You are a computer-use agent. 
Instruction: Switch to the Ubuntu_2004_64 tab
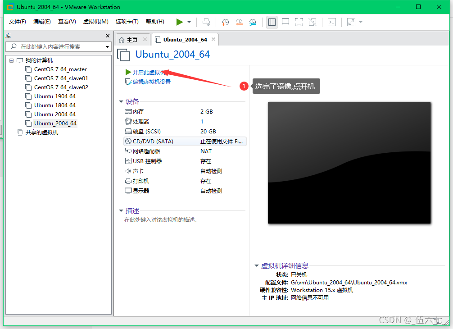coord(185,40)
